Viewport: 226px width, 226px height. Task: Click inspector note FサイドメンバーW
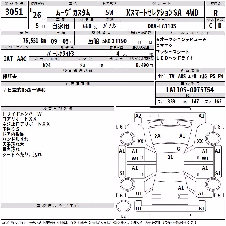click(x=22, y=114)
